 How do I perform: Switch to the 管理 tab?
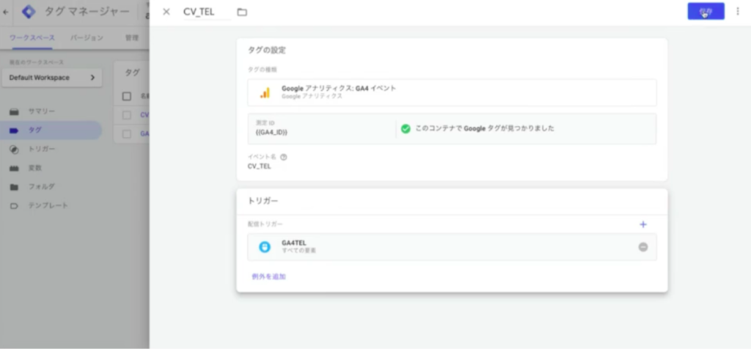point(132,38)
